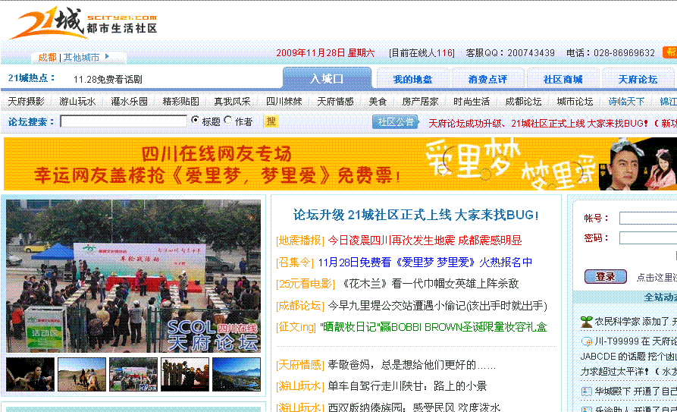Click the 搜 search button
Image resolution: width=677 pixels, height=412 pixels.
click(271, 121)
